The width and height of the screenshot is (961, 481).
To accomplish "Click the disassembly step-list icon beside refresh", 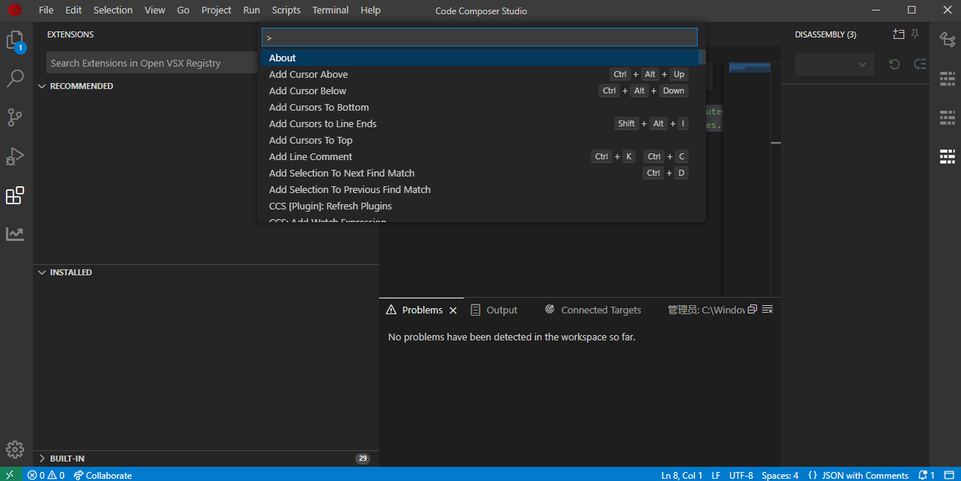I will click(920, 64).
